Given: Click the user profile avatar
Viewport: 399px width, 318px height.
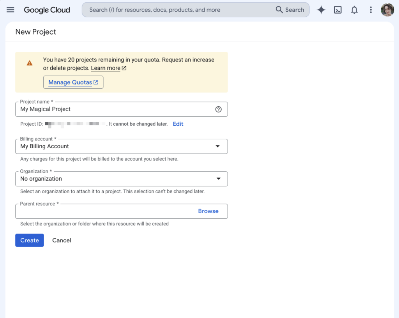Looking at the screenshot, I should pyautogui.click(x=387, y=10).
